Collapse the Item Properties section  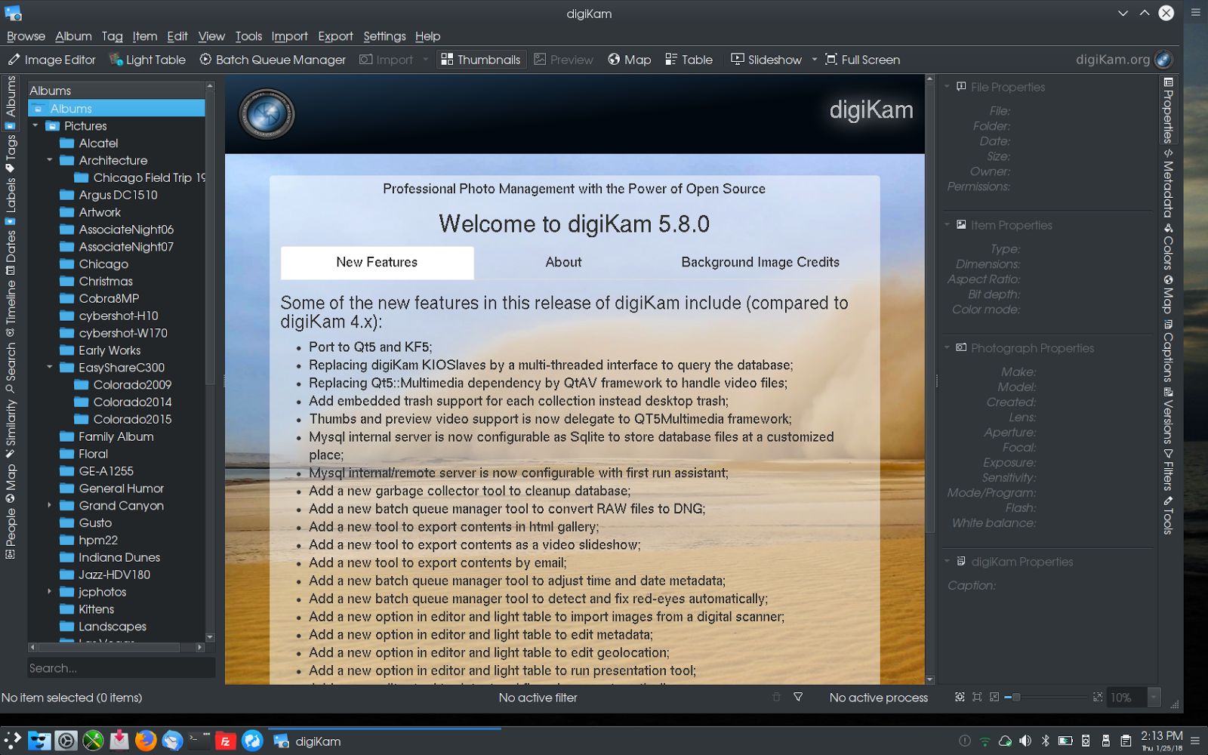(x=947, y=225)
